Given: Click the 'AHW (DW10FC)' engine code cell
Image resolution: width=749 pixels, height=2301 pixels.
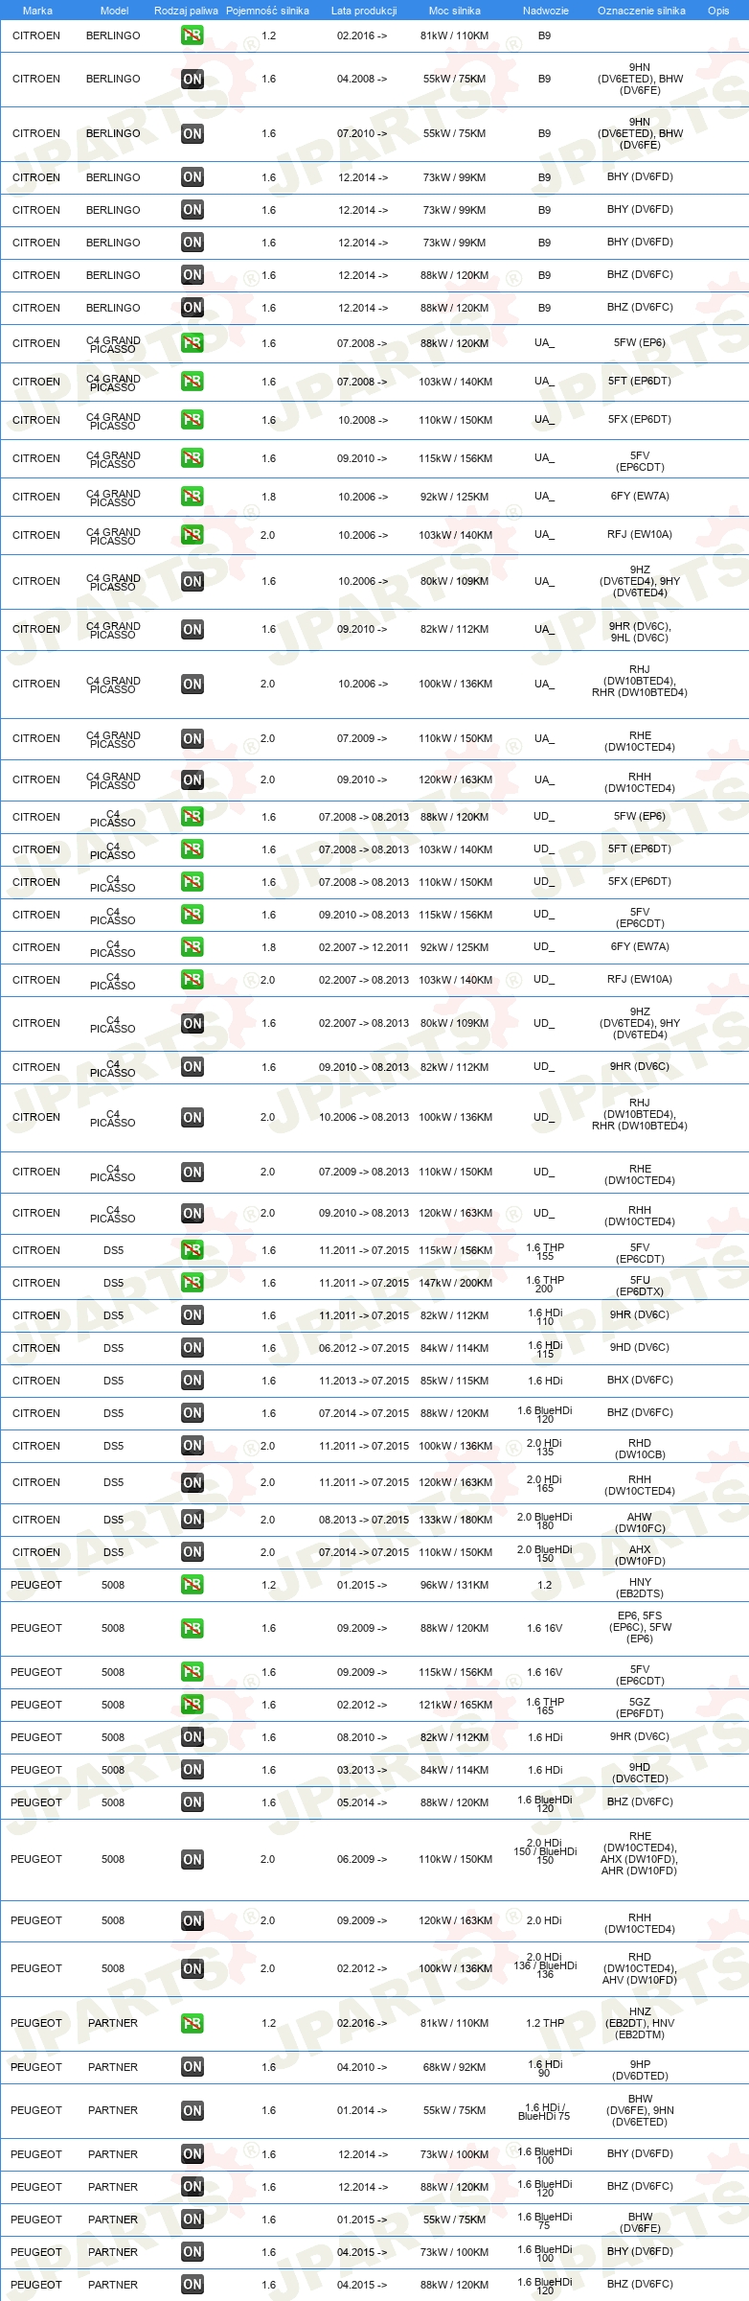Looking at the screenshot, I should [x=640, y=1522].
